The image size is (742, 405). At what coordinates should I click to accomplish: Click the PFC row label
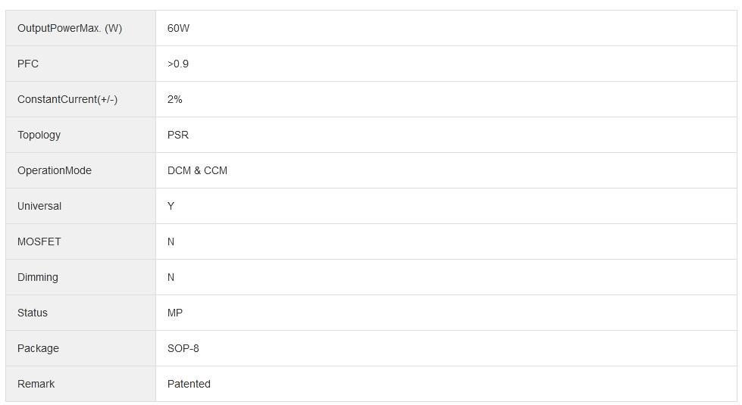28,64
